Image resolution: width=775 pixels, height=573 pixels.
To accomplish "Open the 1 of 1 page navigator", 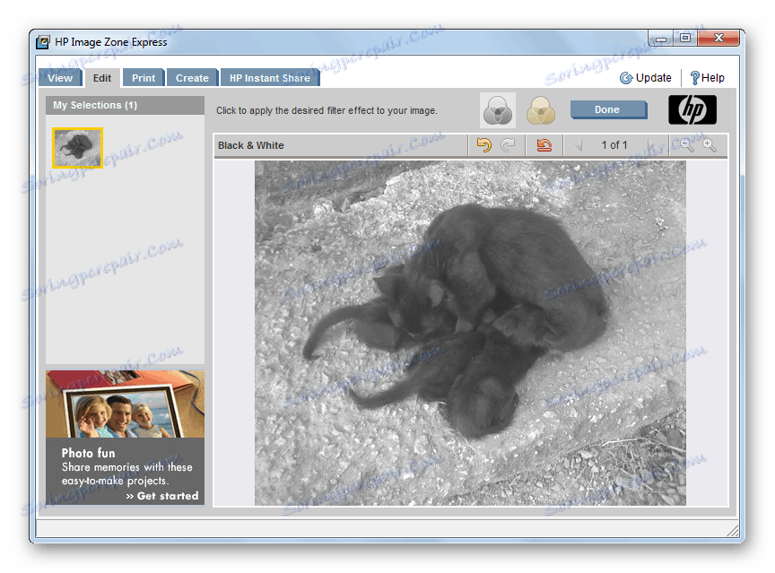I will point(614,144).
